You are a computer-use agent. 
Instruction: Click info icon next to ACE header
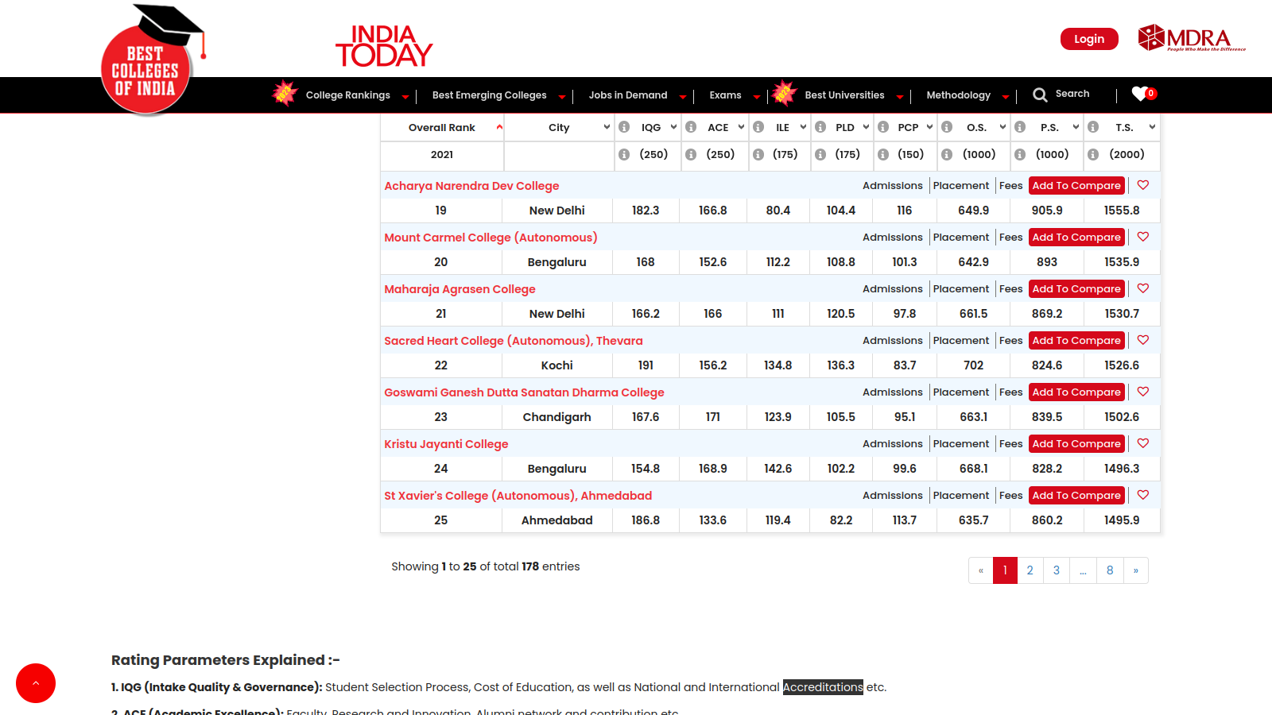pyautogui.click(x=691, y=127)
